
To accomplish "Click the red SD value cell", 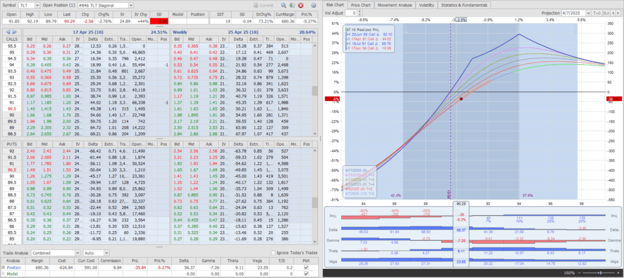I will point(159,21).
